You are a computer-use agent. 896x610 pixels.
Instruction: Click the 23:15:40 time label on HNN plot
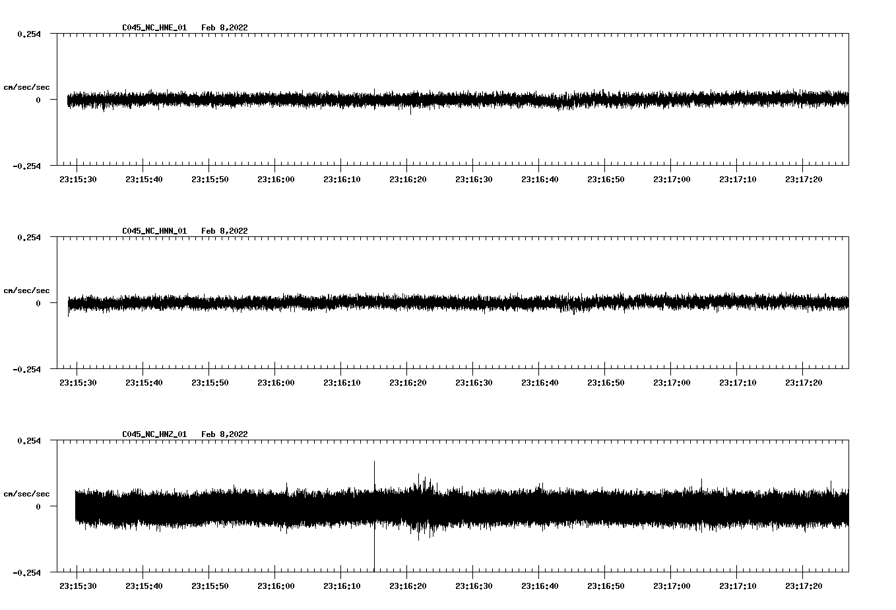[144, 383]
